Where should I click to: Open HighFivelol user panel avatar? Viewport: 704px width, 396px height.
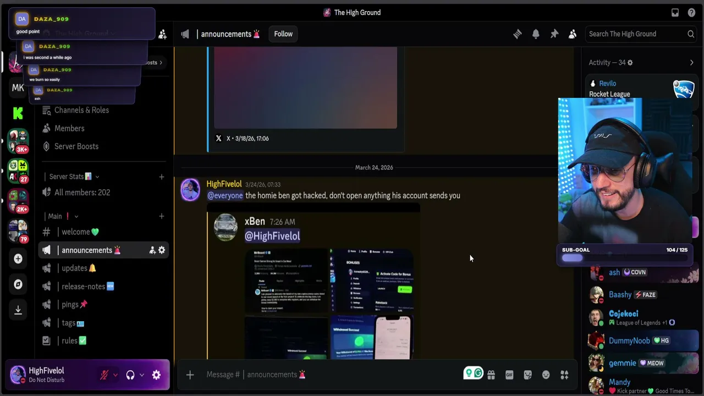pyautogui.click(x=18, y=375)
